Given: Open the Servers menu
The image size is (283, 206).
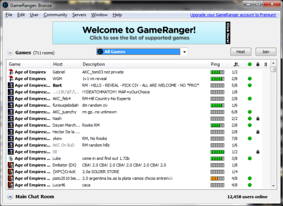Looking at the screenshot, I should click(x=79, y=15).
